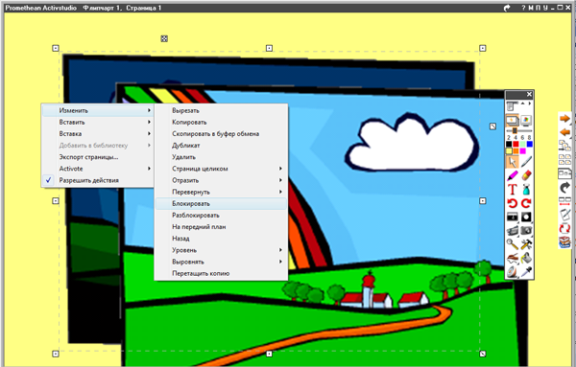Go to previous page orange arrow

pos(565,132)
